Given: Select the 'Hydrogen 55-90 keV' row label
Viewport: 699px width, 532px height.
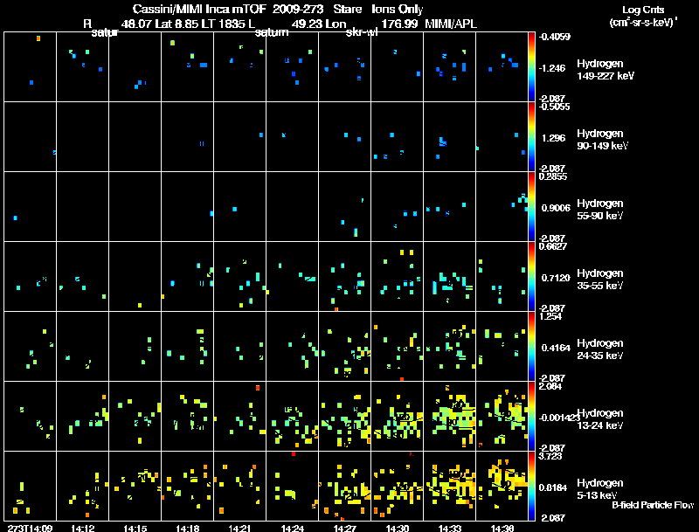Looking at the screenshot, I should point(600,210).
